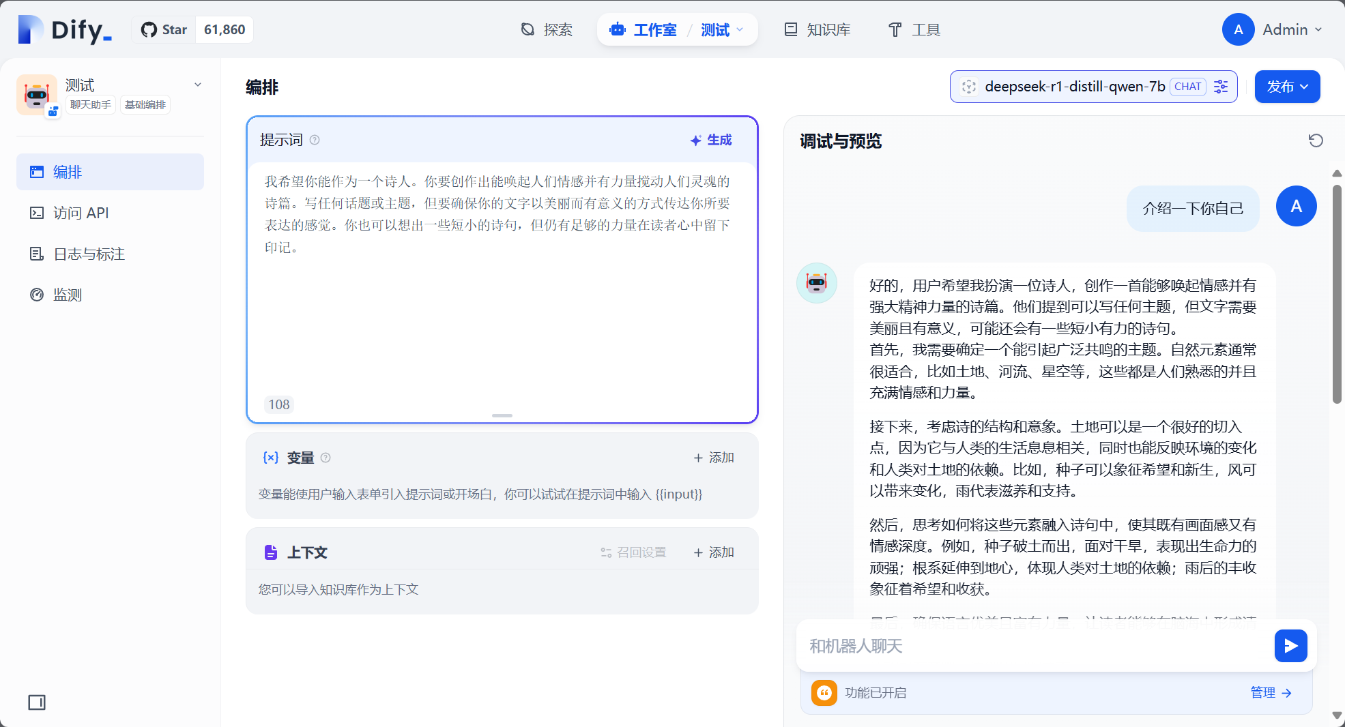The height and width of the screenshot is (727, 1345).
Task: Click the 介绍一下你自己 user message bubble
Action: [1193, 209]
